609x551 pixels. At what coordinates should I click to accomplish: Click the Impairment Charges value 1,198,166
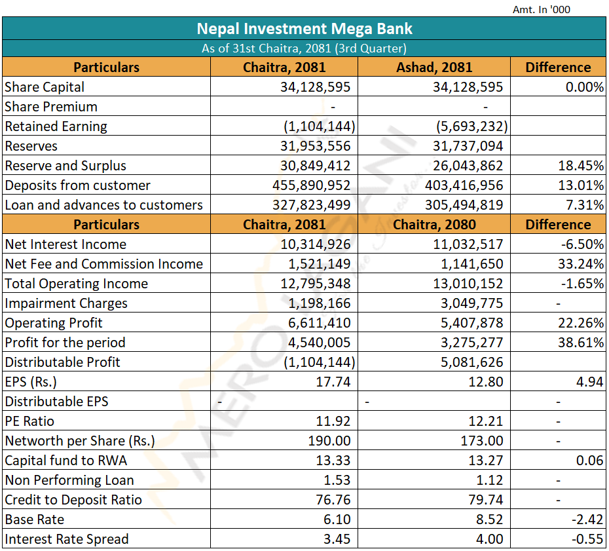click(319, 303)
